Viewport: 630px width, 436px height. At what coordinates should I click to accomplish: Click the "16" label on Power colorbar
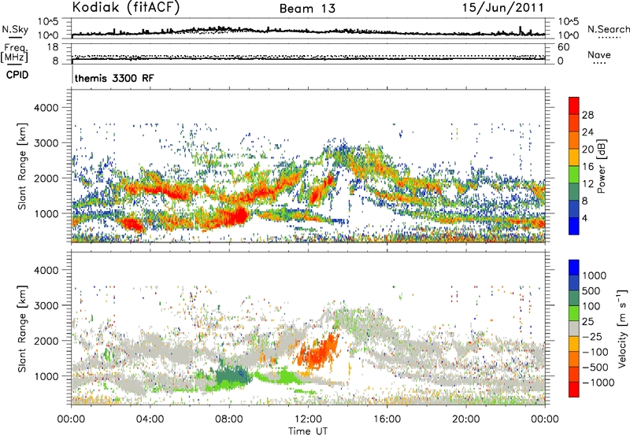587,167
